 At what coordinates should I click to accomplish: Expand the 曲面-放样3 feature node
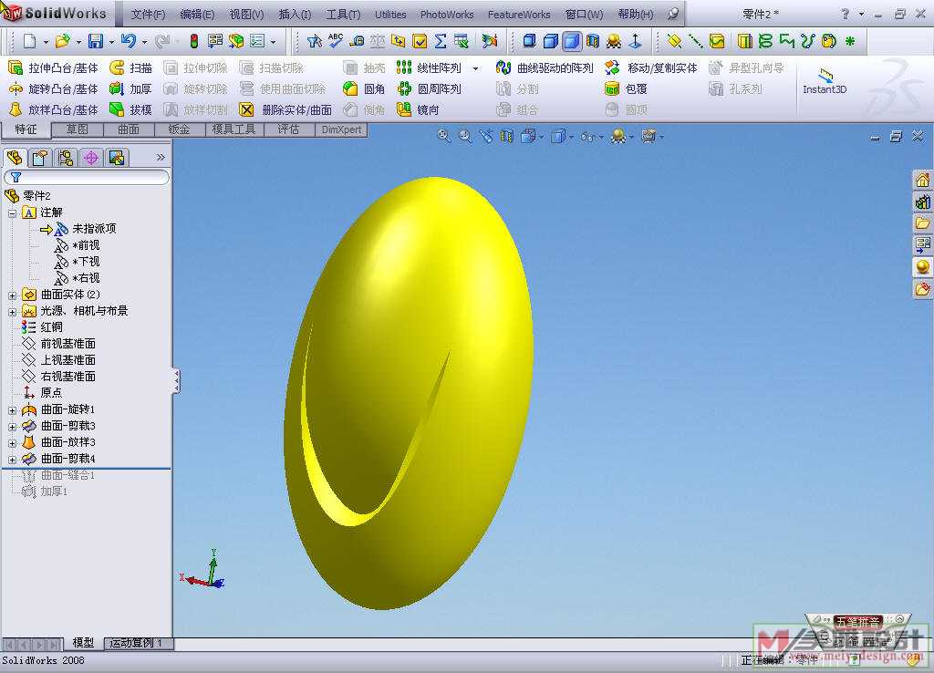(x=12, y=443)
